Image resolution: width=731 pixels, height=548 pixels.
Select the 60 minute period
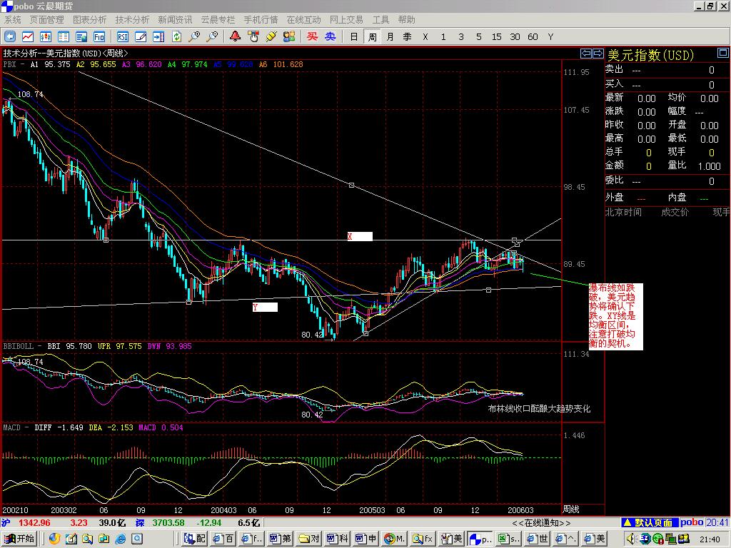pos(533,36)
